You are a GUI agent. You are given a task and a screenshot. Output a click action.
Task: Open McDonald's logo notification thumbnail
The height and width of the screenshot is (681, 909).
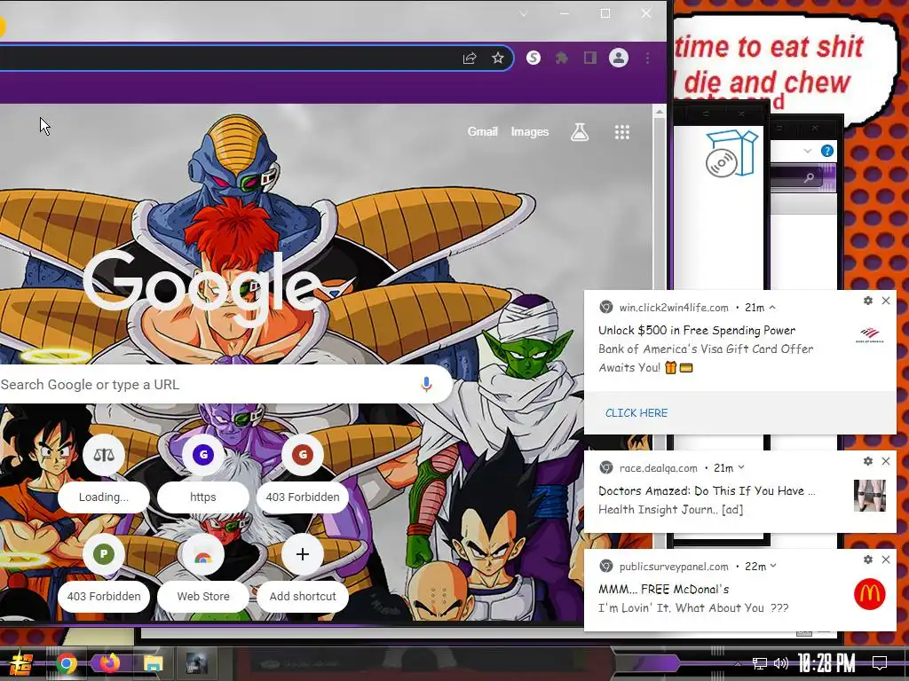tap(870, 594)
